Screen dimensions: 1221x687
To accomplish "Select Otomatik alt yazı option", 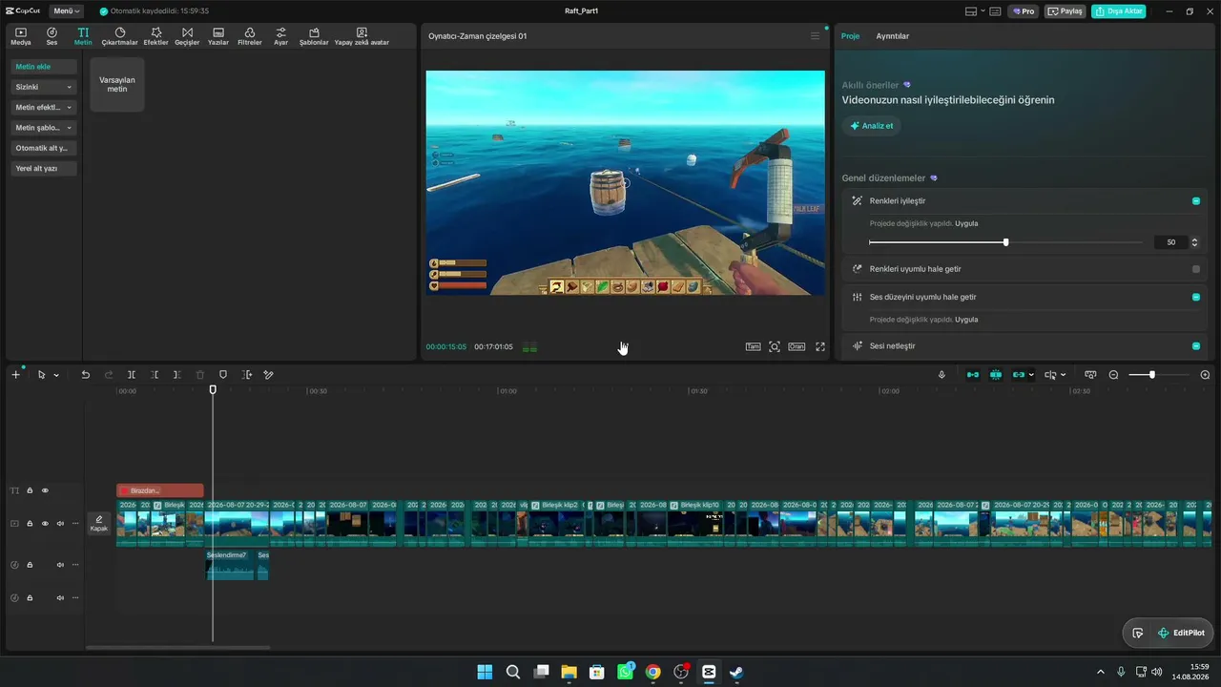I will tap(44, 148).
